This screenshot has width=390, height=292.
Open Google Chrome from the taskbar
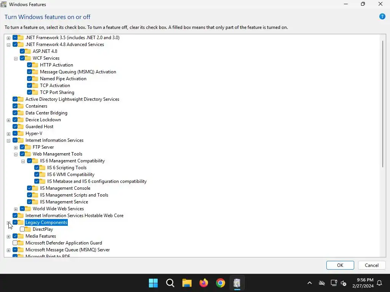click(x=221, y=283)
